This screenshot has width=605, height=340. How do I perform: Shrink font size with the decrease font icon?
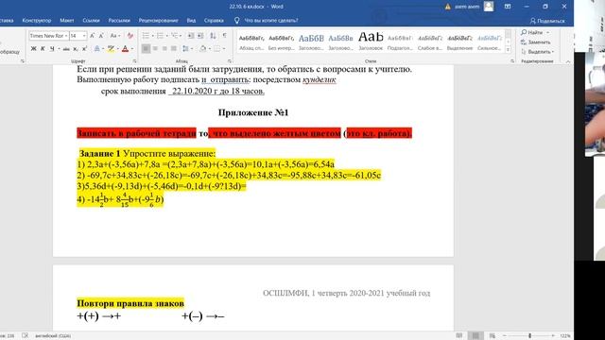(x=101, y=36)
